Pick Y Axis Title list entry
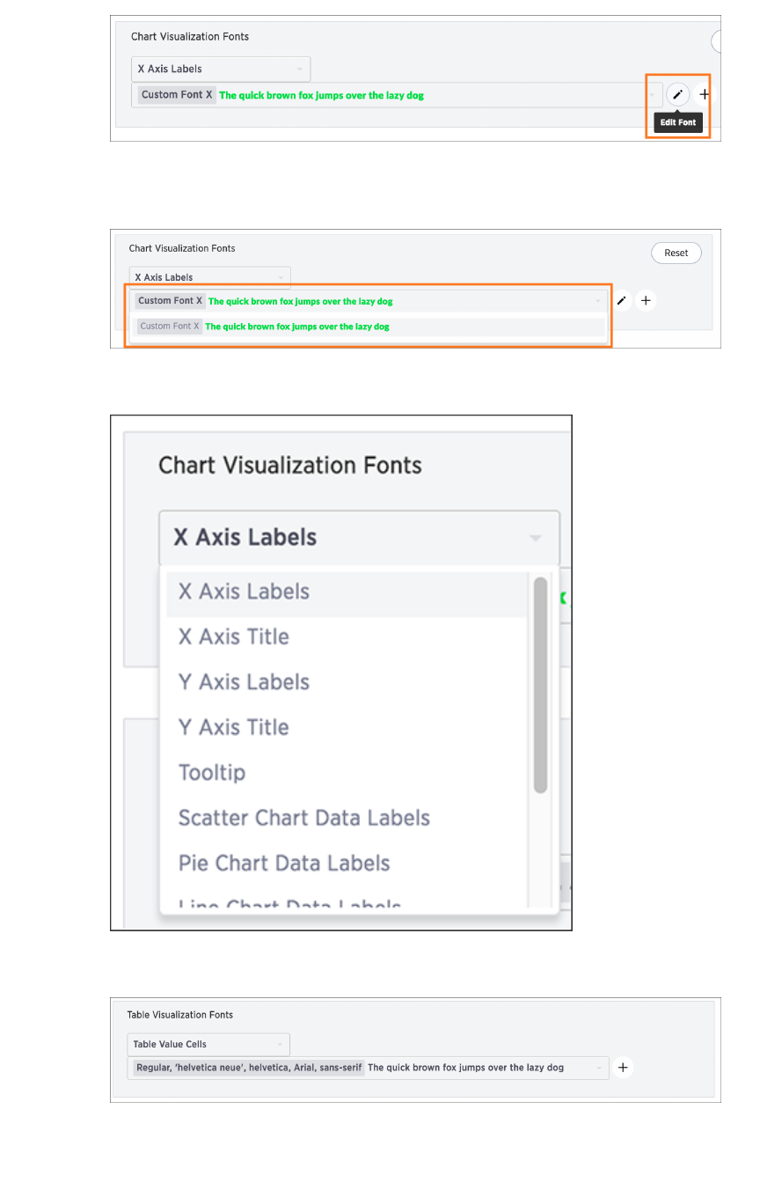This screenshot has width=760, height=1183. 234,727
